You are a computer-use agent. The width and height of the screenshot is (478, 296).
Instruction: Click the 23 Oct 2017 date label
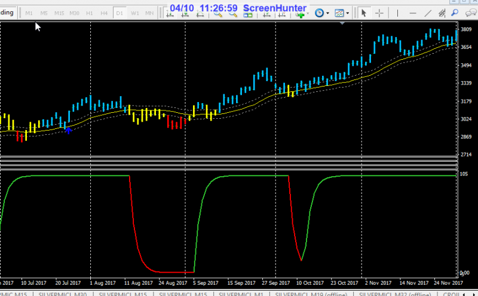tap(345, 283)
